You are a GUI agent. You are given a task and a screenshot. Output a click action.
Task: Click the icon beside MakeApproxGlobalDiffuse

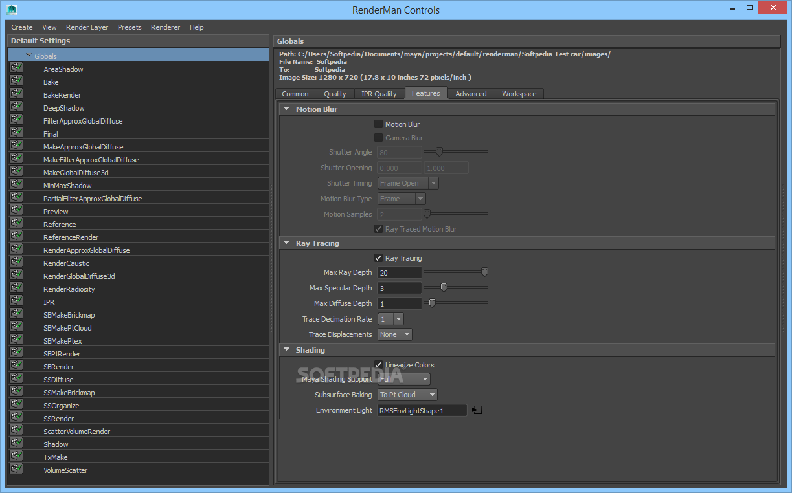pos(16,146)
